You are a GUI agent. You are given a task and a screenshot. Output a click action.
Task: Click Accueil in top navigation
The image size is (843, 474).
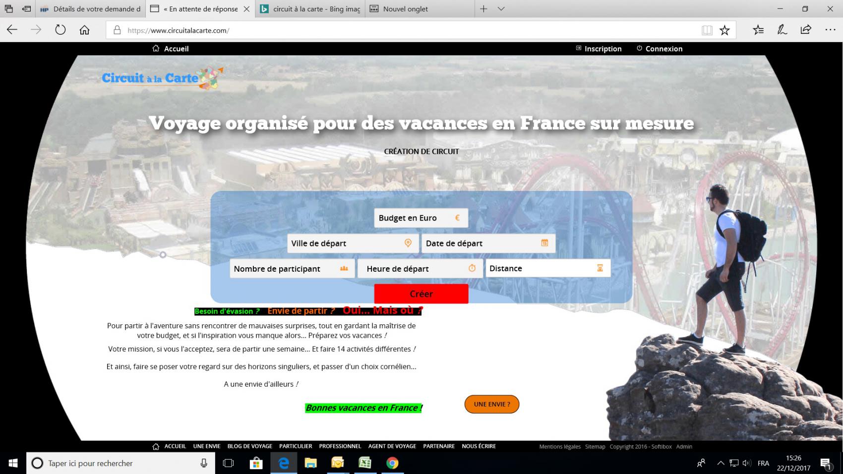[176, 49]
